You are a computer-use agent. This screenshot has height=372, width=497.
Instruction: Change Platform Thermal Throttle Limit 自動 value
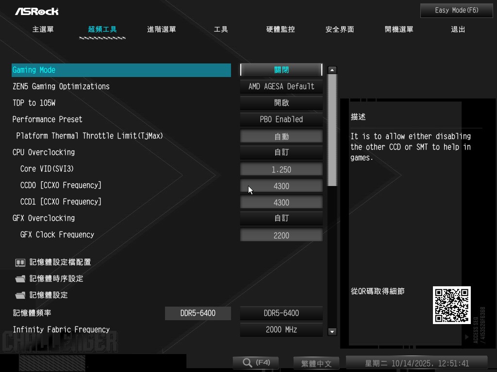pos(281,137)
